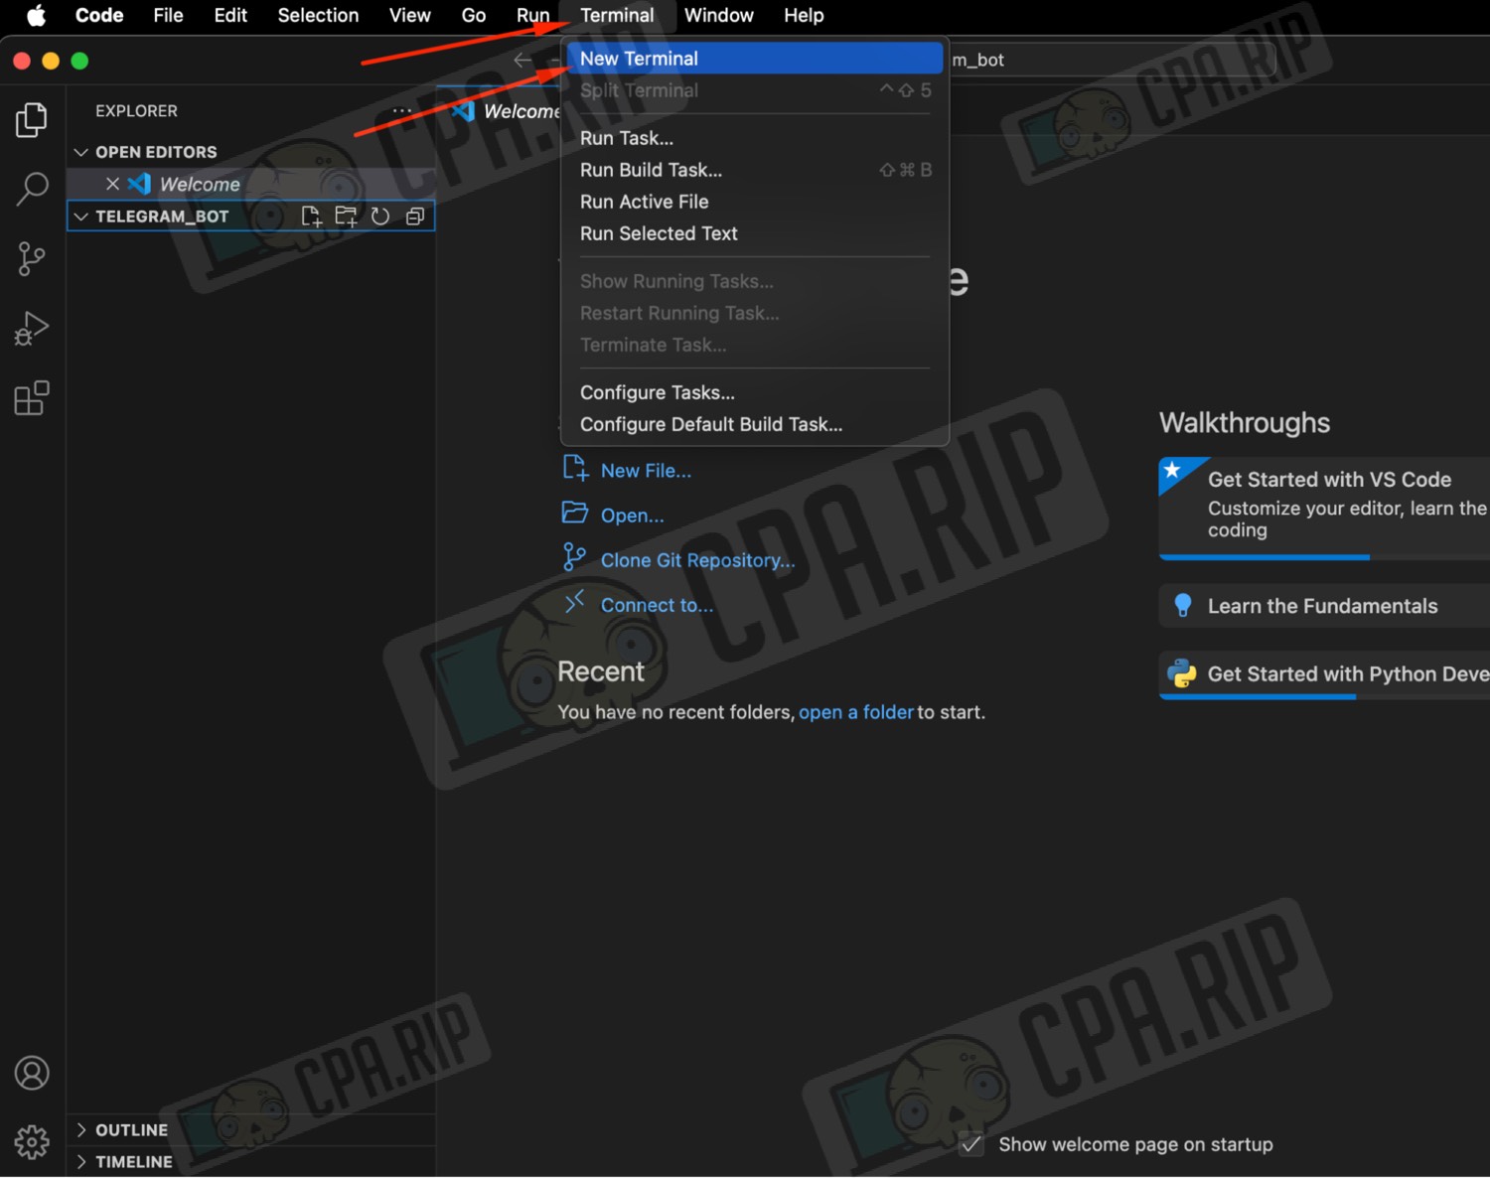Collapse the TELEGRAM_BOT folder section
Viewport: 1490px width, 1178px height.
tap(81, 217)
